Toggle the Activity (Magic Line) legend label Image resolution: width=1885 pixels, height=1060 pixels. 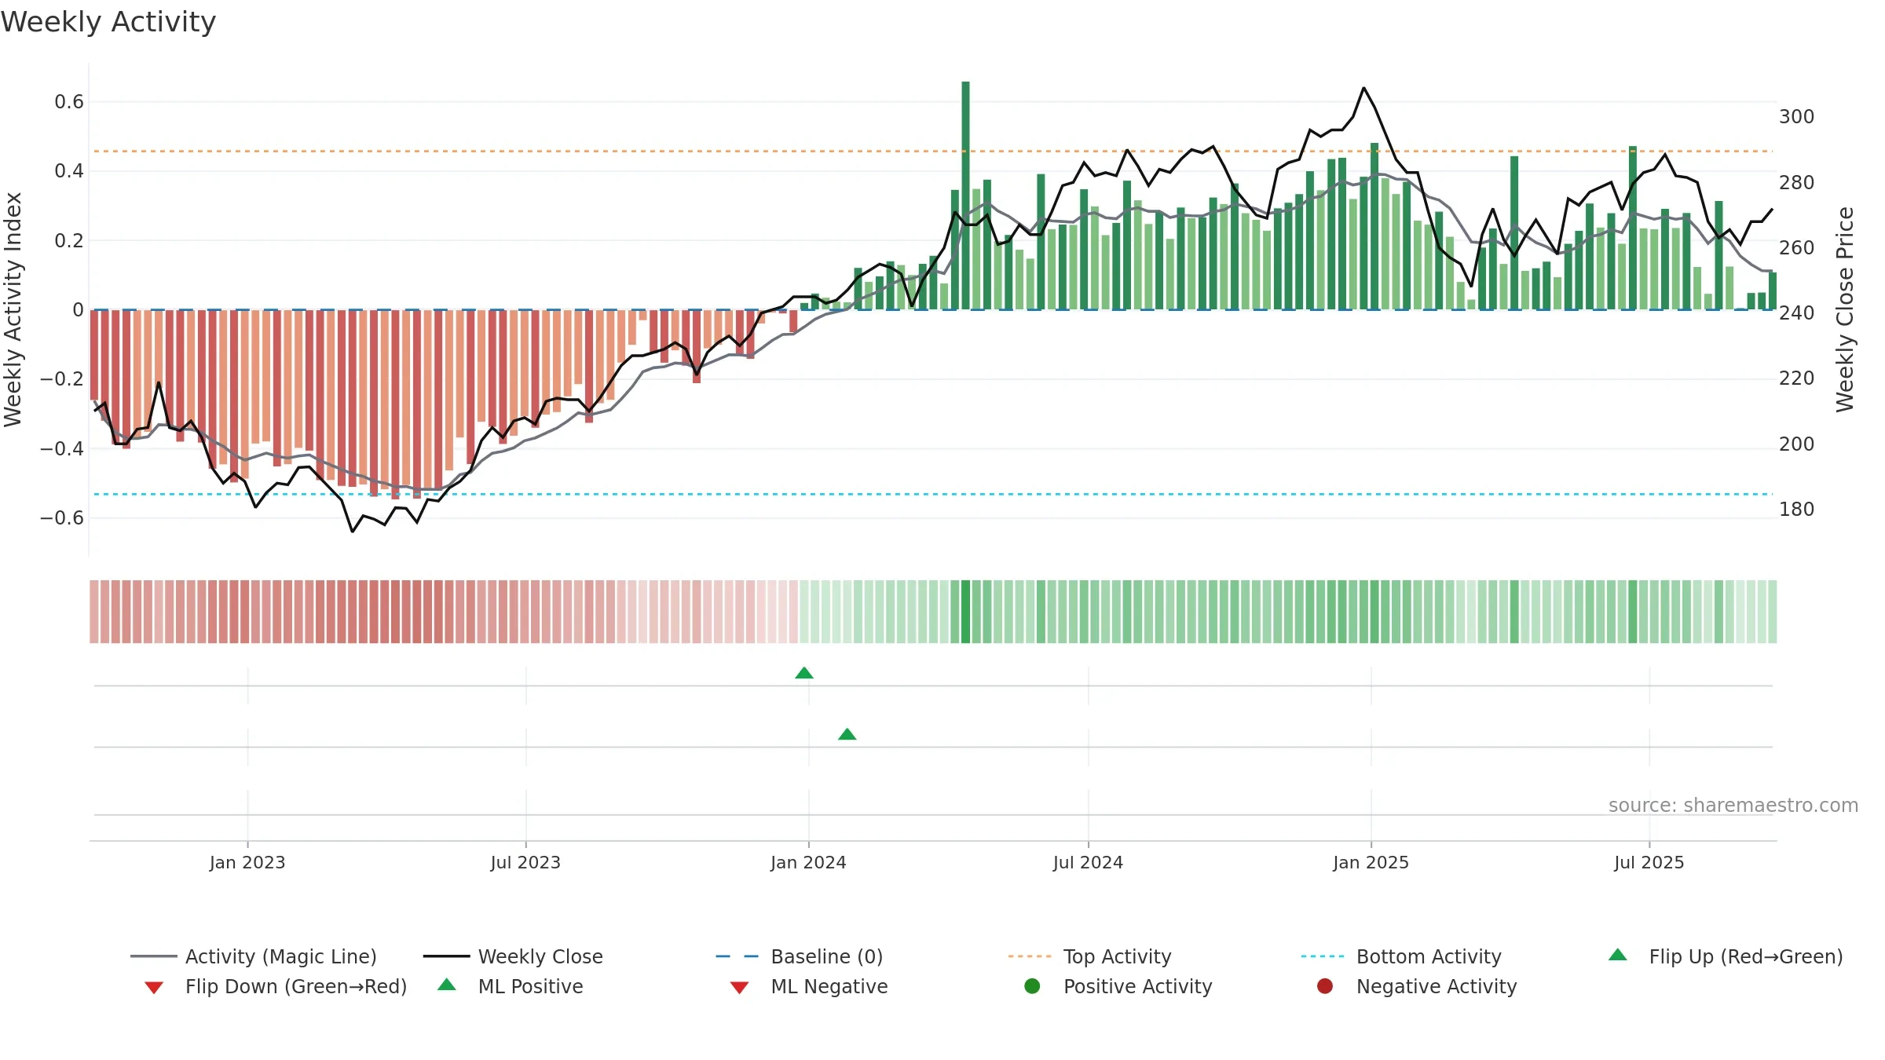tap(281, 956)
